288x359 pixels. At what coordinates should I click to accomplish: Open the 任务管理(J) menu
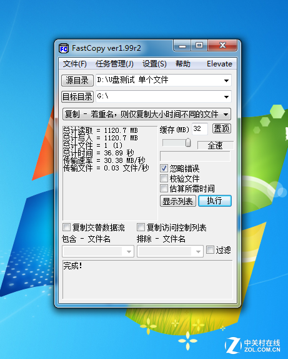tap(114, 64)
